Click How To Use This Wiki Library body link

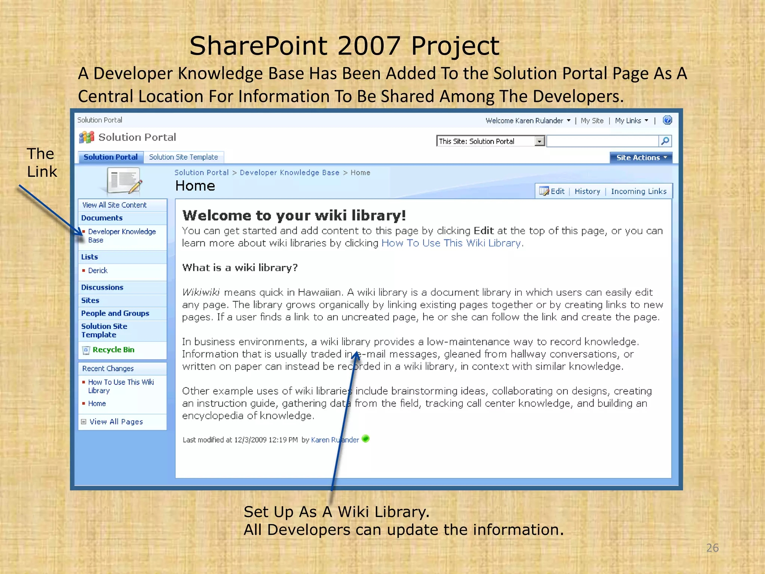pyautogui.click(x=451, y=243)
